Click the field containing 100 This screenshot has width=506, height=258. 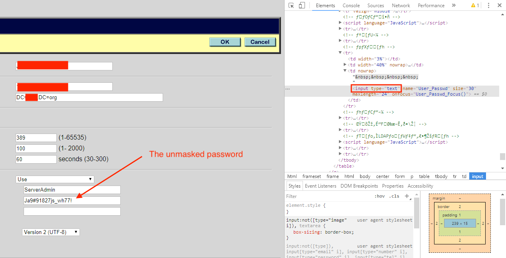36,148
